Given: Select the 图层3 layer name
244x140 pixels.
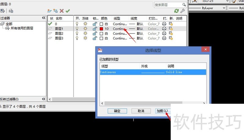Looking at the screenshot, I should pos(59,38).
